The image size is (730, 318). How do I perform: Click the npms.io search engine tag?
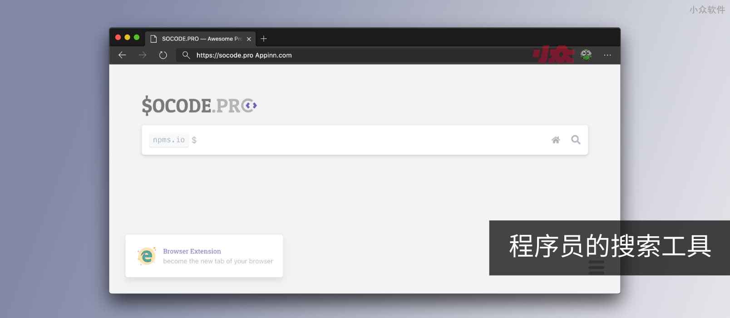168,140
